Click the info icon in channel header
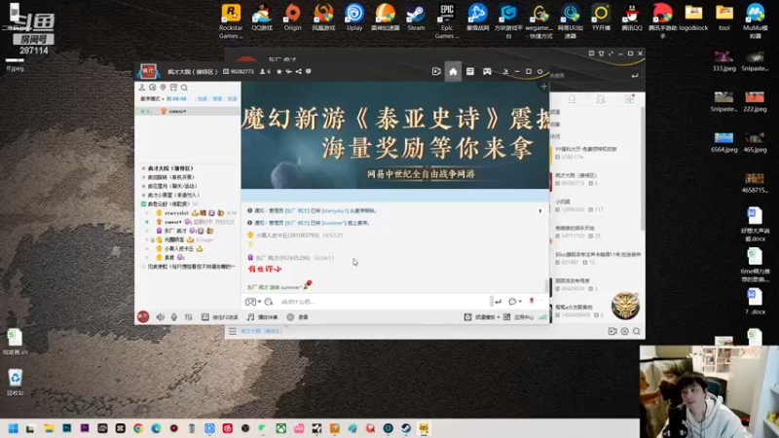779x438 pixels. point(308,71)
